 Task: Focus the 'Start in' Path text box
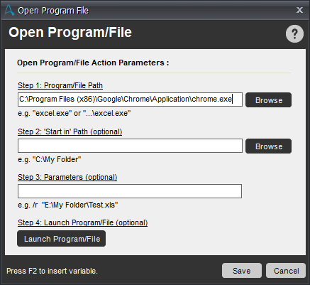pyautogui.click(x=130, y=146)
